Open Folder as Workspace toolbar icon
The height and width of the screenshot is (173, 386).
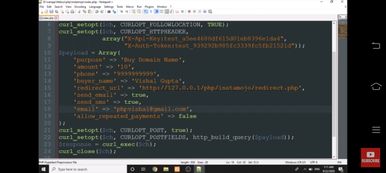coord(177,11)
